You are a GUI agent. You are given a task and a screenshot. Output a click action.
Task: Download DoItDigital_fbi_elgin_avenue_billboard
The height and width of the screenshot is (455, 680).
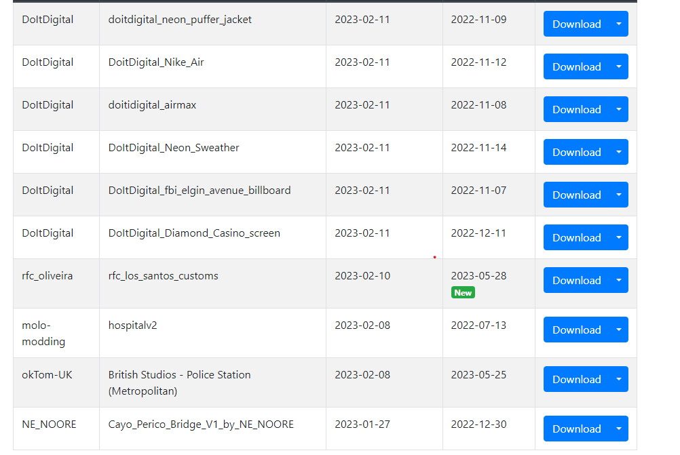point(576,195)
